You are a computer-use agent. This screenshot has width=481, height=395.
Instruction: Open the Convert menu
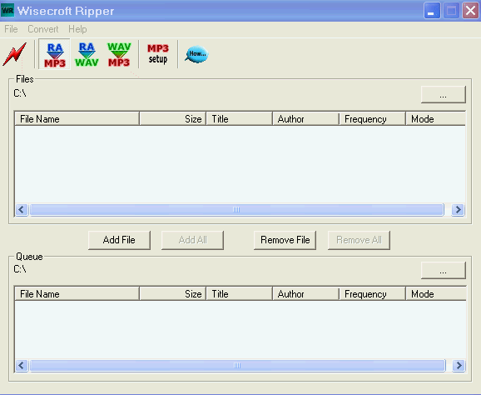coord(43,29)
